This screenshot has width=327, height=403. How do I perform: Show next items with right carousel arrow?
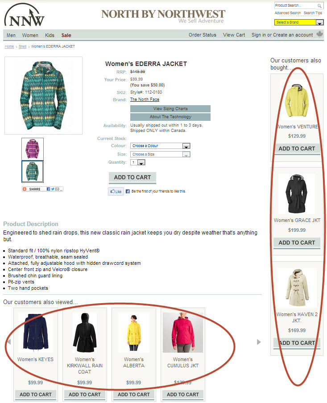[259, 342]
